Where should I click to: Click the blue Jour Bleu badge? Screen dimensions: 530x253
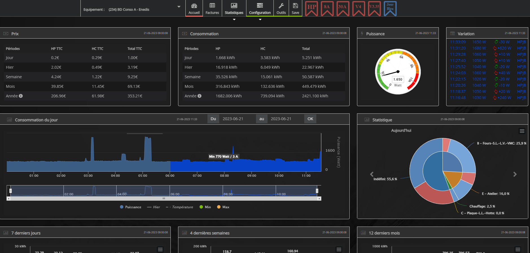[390, 8]
